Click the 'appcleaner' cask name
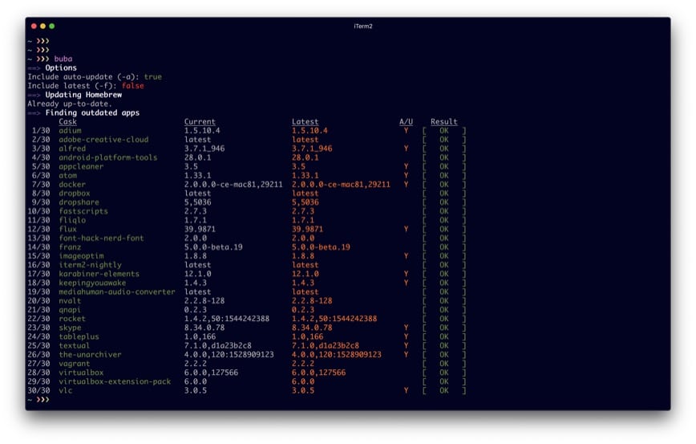Image resolution: width=696 pixels, height=444 pixels. [x=81, y=166]
